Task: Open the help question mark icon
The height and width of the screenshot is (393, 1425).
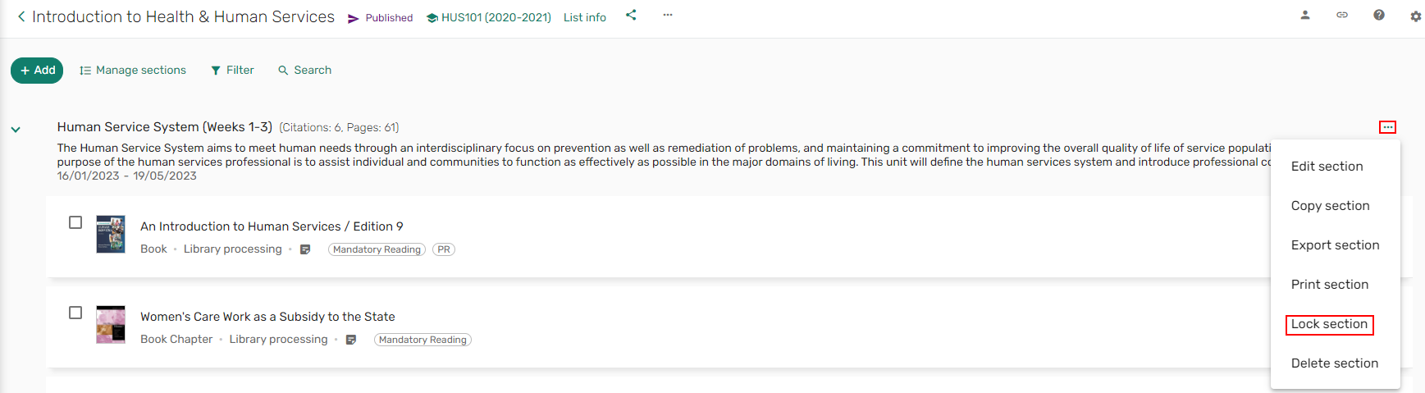Action: point(1379,15)
